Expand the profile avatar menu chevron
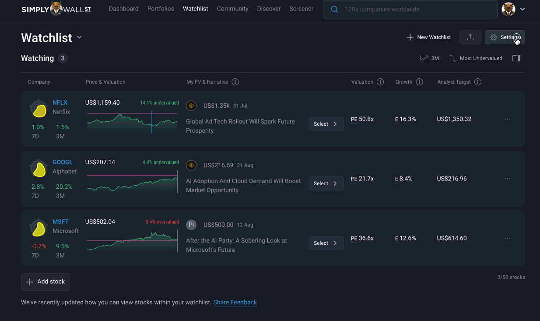 (x=522, y=9)
